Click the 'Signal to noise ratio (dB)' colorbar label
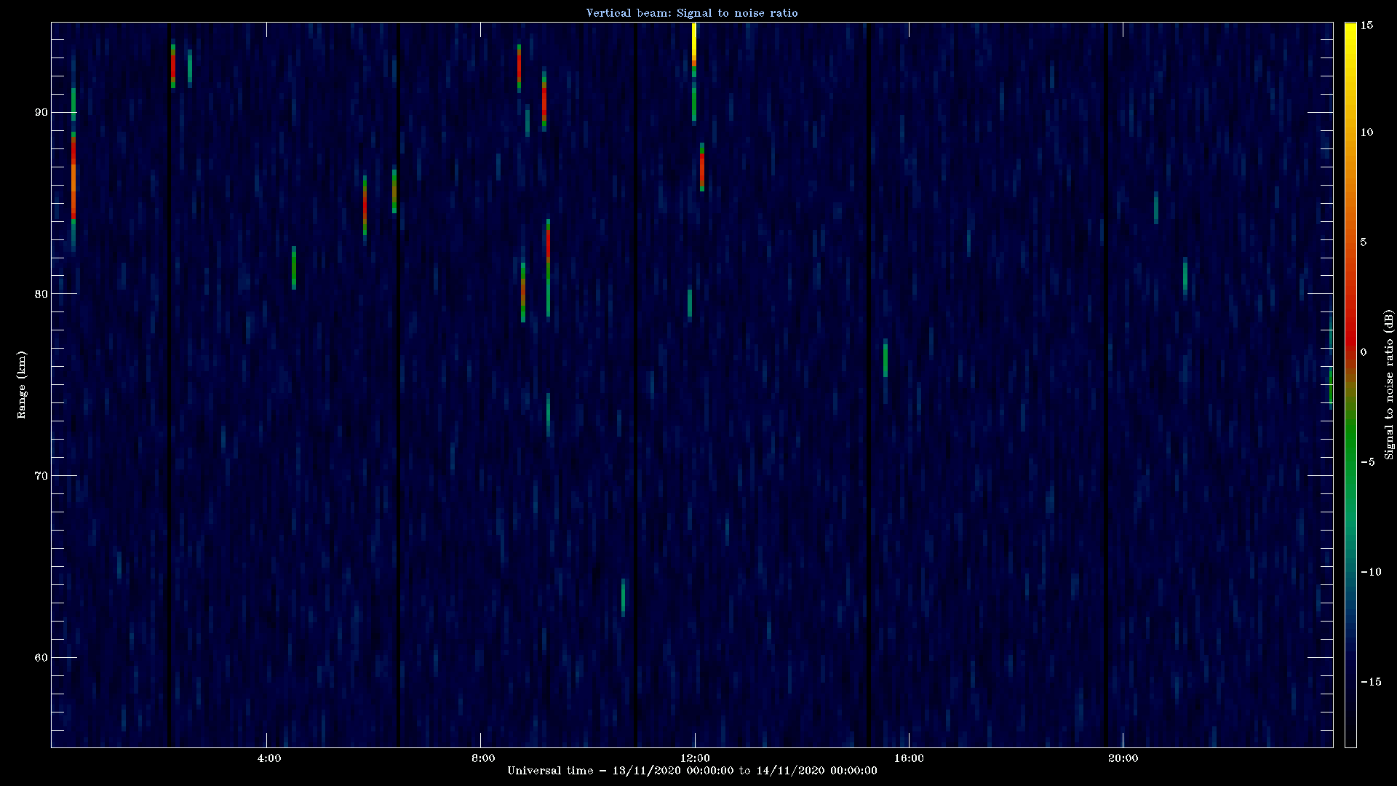1397x786 pixels. tap(1389, 384)
